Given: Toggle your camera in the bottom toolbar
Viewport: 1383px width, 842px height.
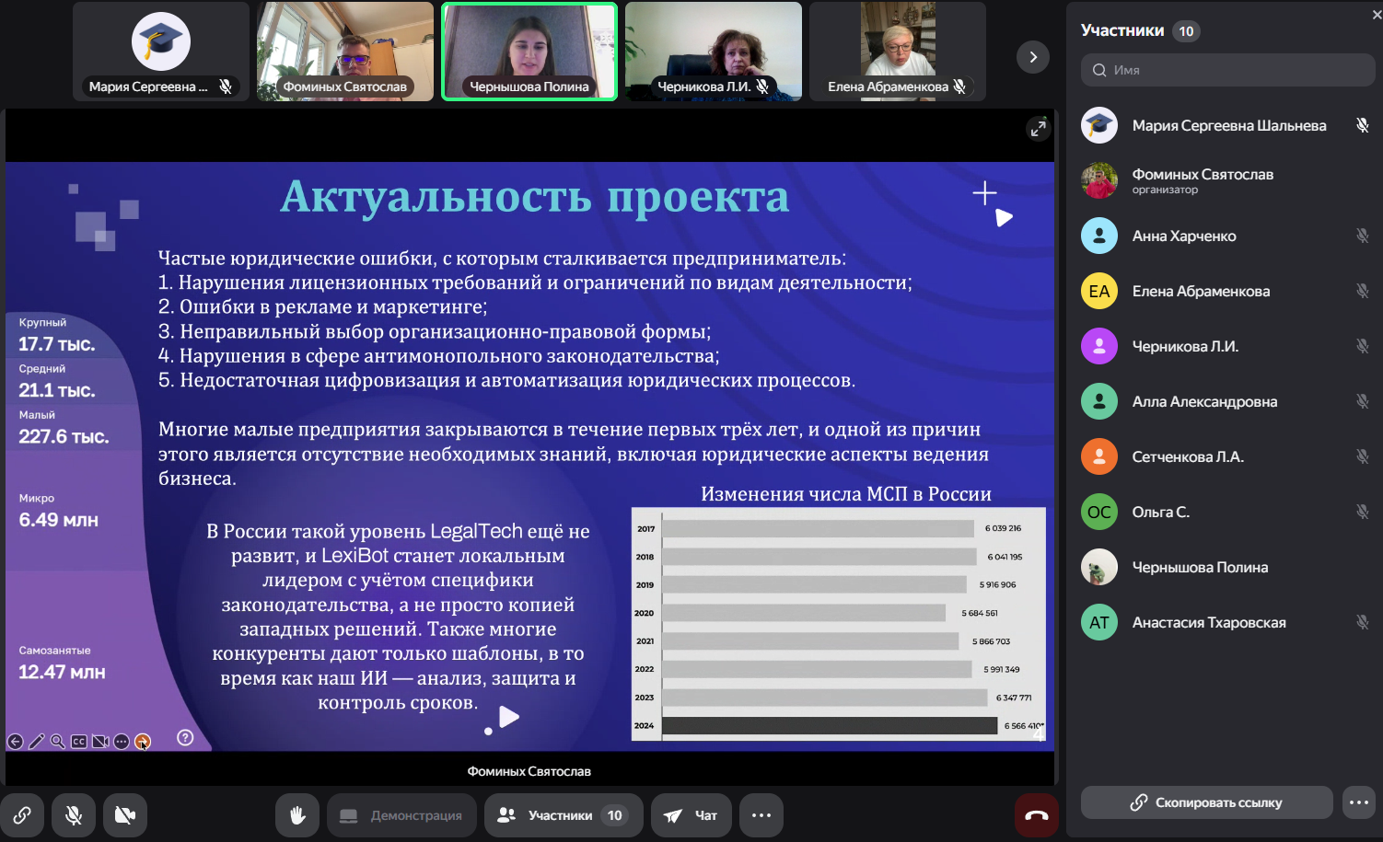Looking at the screenshot, I should point(125,815).
